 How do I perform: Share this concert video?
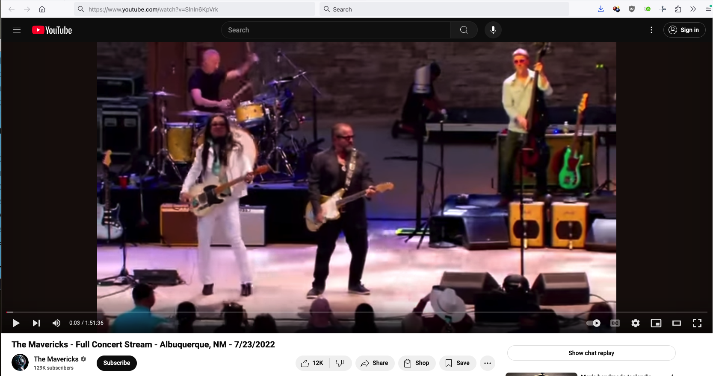pos(375,363)
